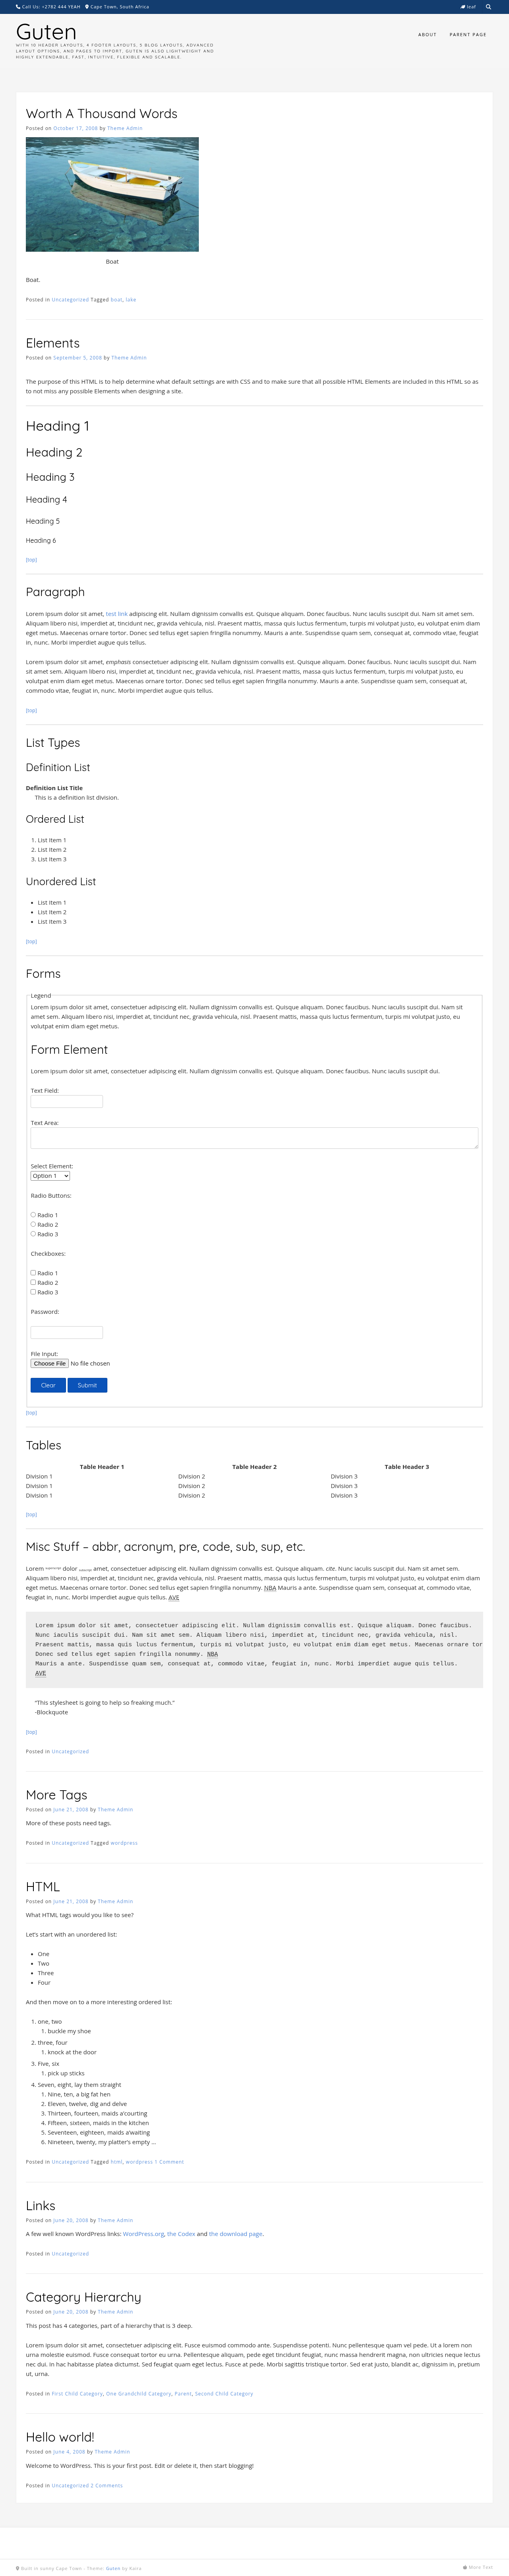Viewport: 509px width, 2576px height.
Task: Follow the 'lake' tag link
Action: click(131, 299)
